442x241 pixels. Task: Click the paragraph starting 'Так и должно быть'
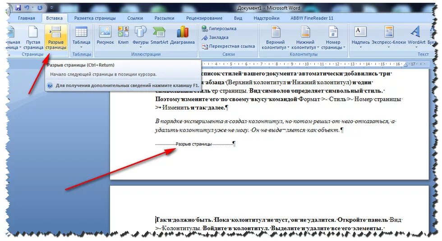pos(279,224)
